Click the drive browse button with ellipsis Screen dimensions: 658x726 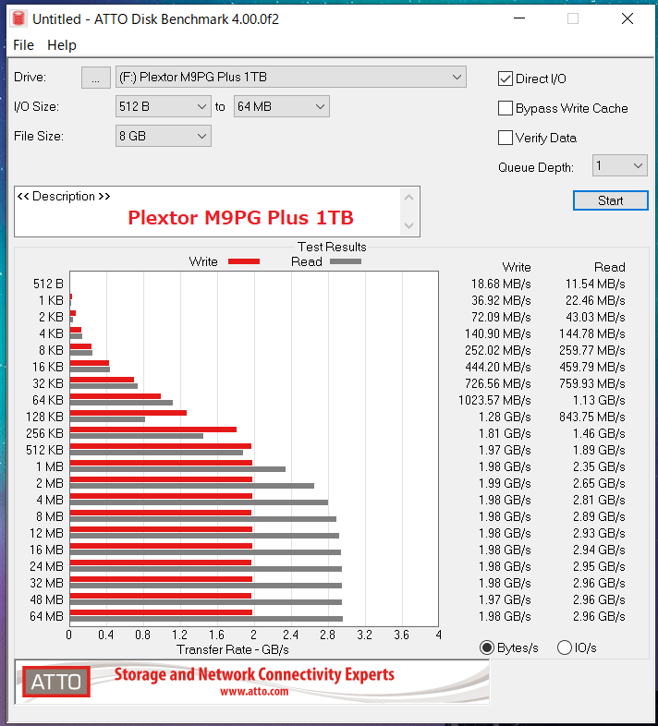pos(96,78)
